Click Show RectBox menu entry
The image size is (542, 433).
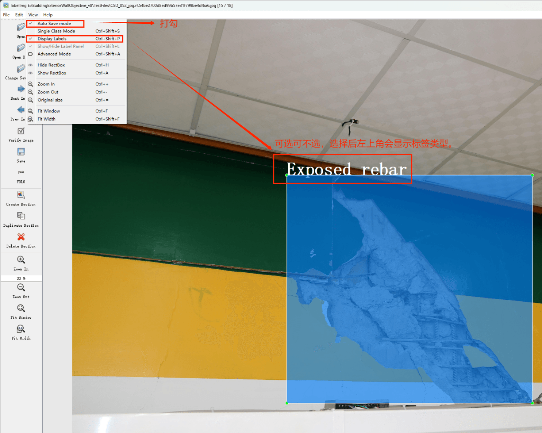52,73
